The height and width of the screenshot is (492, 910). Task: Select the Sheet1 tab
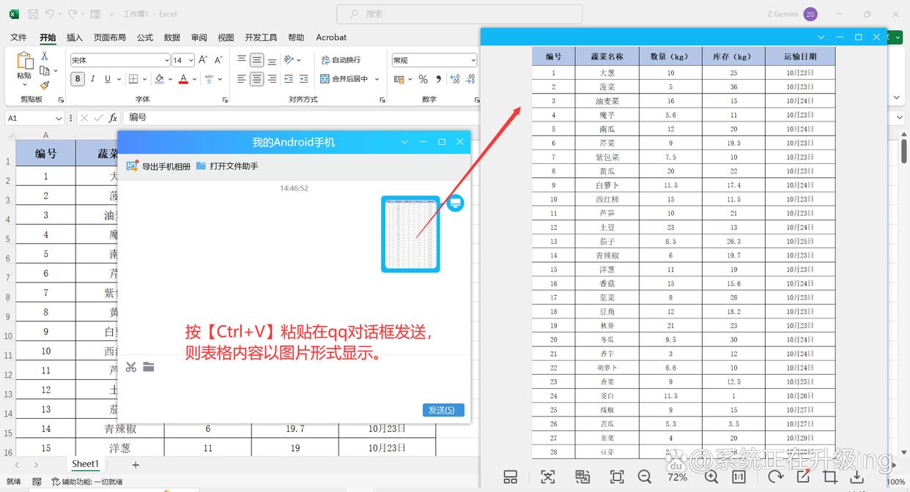point(85,463)
